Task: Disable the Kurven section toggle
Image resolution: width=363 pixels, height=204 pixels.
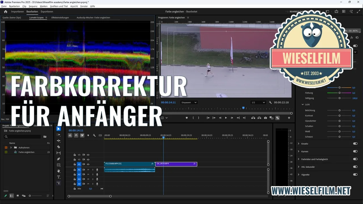Action: point(355,151)
